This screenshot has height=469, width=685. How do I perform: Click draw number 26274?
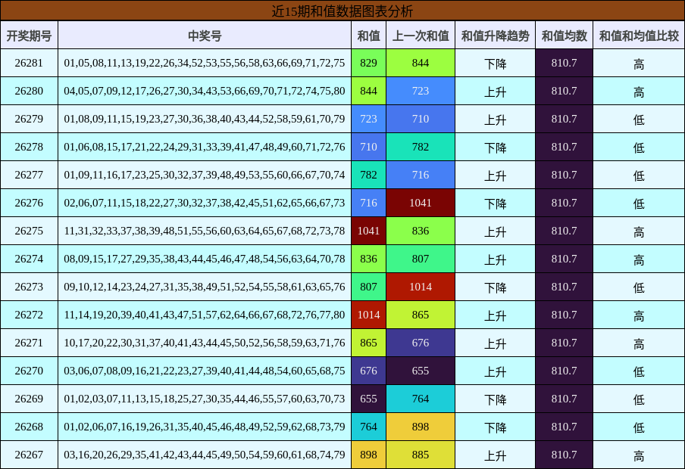pyautogui.click(x=29, y=259)
